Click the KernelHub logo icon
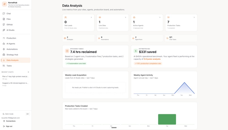 click(x=4, y=4)
